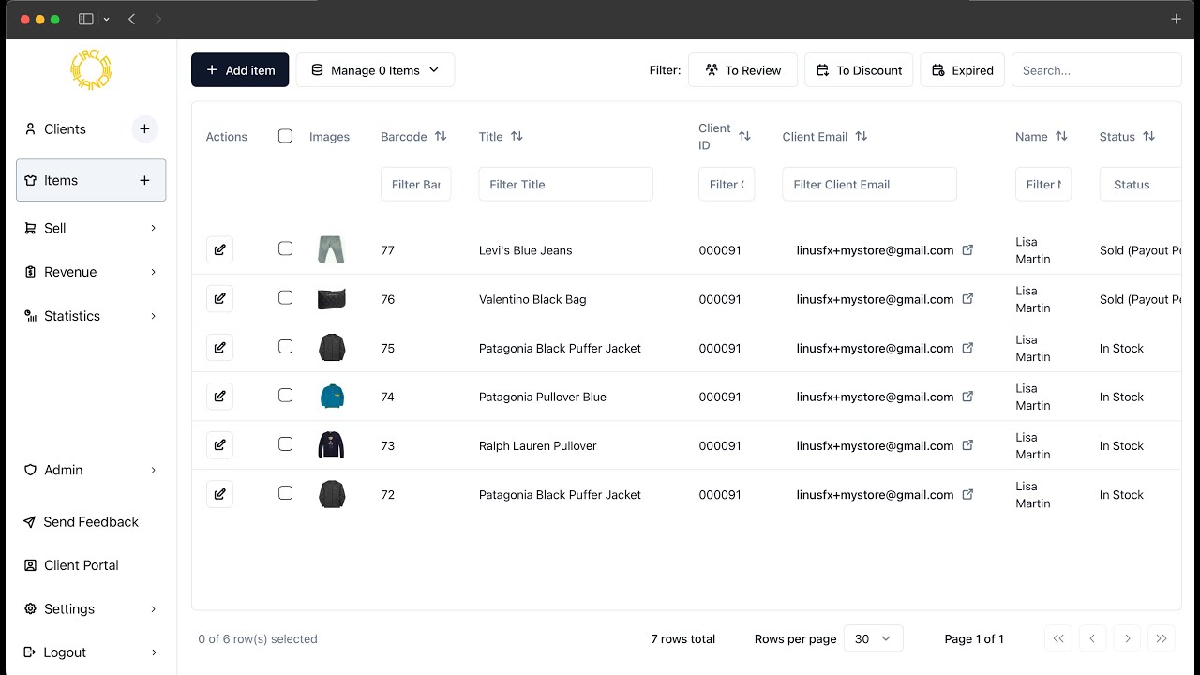
Task: Open client link icon in barcode 73 row
Action: point(968,445)
